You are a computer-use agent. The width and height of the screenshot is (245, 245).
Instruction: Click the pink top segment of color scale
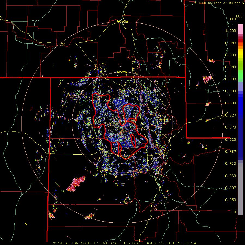tap(240, 29)
